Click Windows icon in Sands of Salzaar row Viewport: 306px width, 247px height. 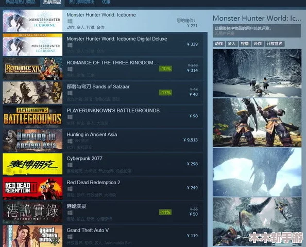[x=70, y=93]
